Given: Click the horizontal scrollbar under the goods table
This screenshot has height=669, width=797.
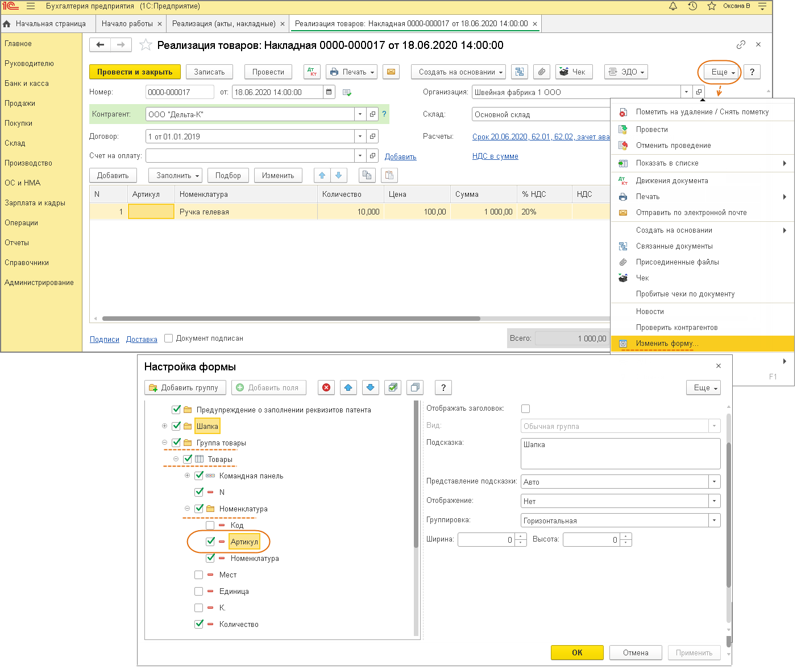Looking at the screenshot, I should tap(291, 319).
